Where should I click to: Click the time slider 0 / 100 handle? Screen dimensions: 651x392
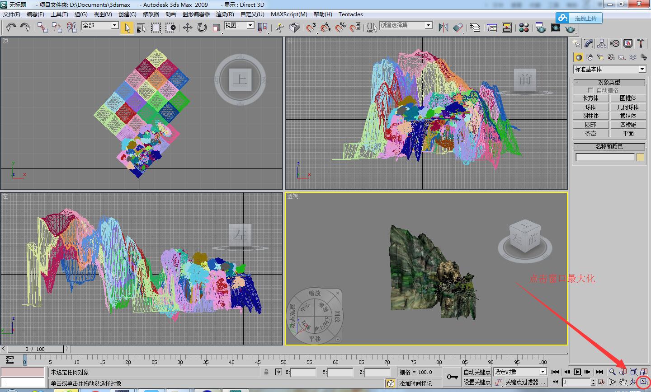(35, 349)
